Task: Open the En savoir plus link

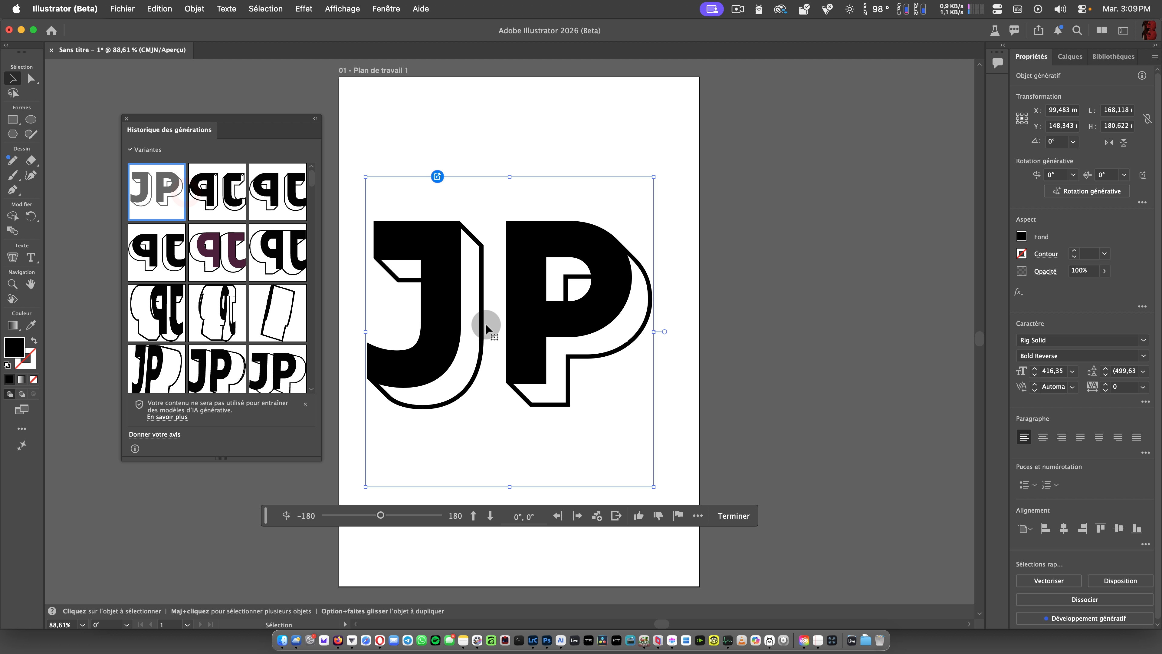Action: pyautogui.click(x=167, y=417)
